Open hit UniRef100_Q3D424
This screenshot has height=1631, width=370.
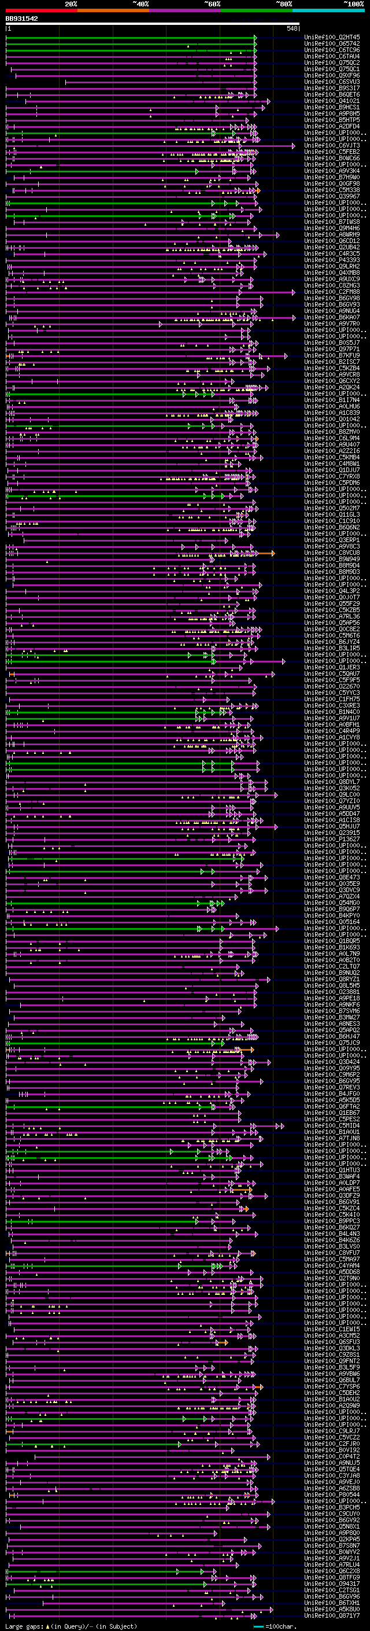[x=332, y=1062]
